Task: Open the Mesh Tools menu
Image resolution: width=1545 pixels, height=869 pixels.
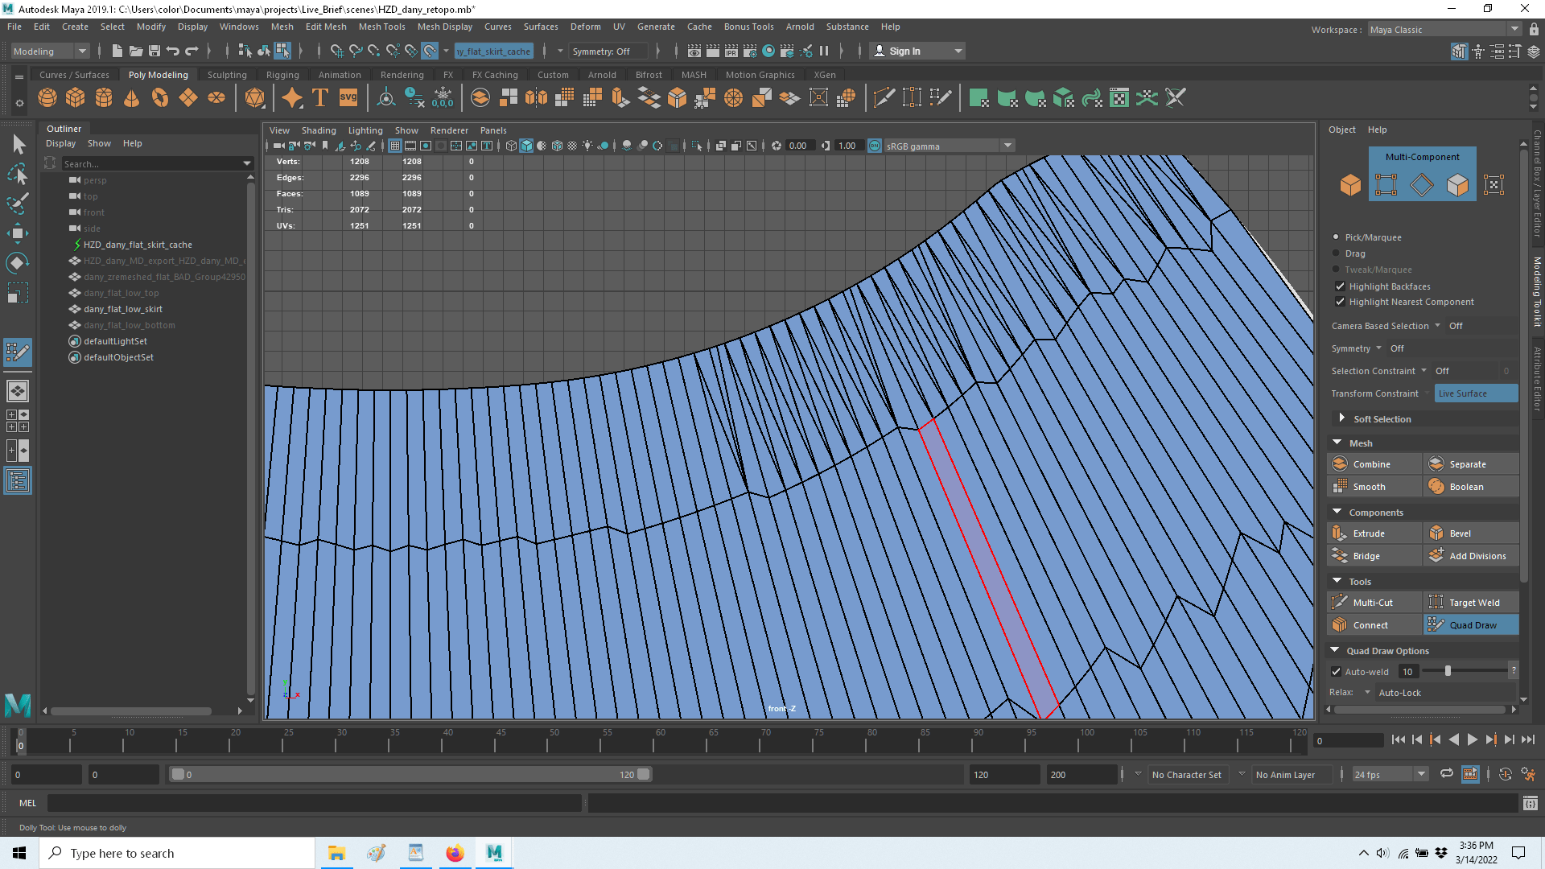Action: point(381,27)
